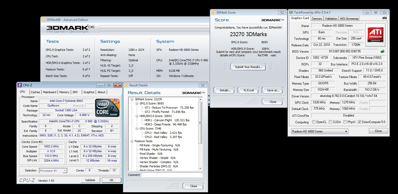The width and height of the screenshot is (398, 194).
Task: Click the Result Details vertical scrollbar thumb
Action: tap(200, 123)
